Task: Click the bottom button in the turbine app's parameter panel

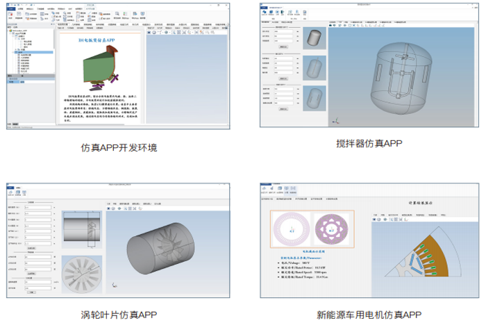Action: point(31,292)
